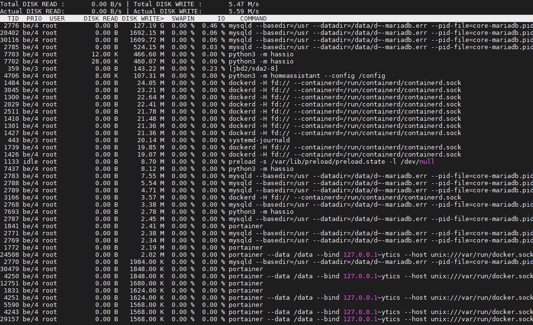Click TID 1300 dockerd row
533x325 pixels.
tap(266, 97)
